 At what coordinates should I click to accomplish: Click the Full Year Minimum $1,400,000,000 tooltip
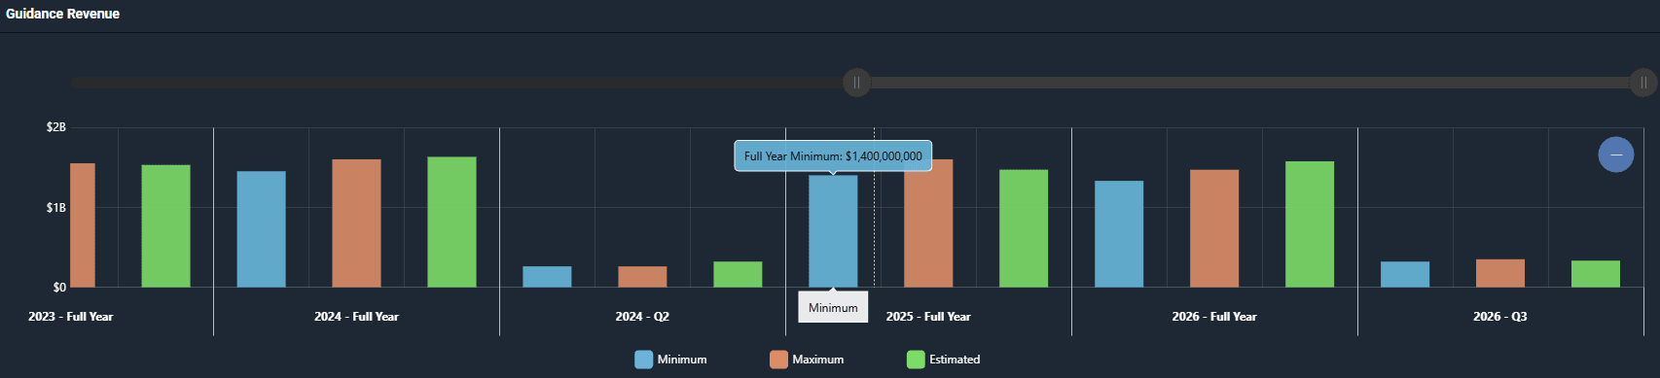833,155
